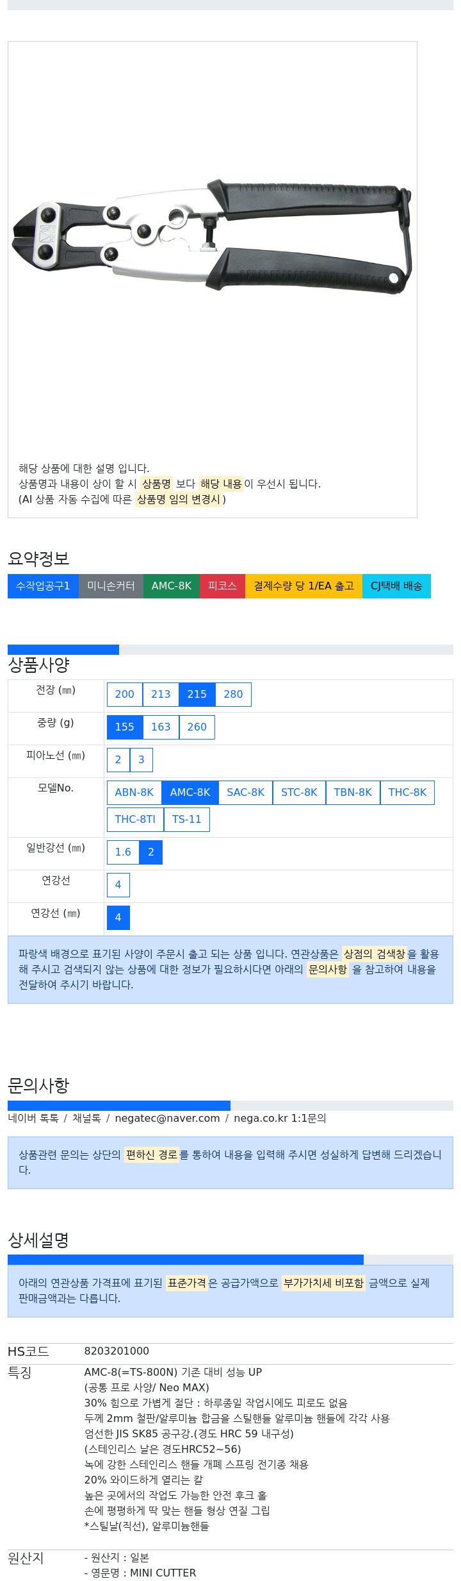
Task: Select the 수작업공구1 category tag
Action: point(43,586)
